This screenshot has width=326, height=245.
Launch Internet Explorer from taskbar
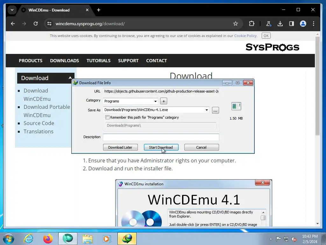coord(28,239)
